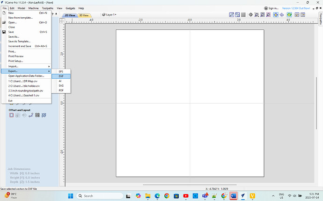Toggle smart snapping toolbar icon
The height and width of the screenshot is (201, 323).
point(237,15)
